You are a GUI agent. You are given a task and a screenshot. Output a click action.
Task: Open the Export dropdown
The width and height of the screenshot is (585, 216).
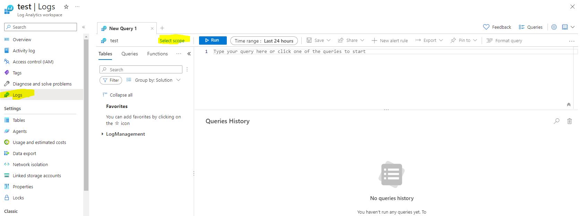click(x=429, y=40)
